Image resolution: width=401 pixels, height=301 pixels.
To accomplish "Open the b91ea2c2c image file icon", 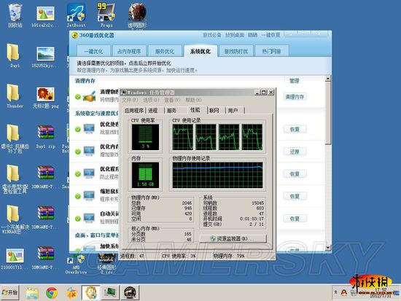I will point(45,16).
